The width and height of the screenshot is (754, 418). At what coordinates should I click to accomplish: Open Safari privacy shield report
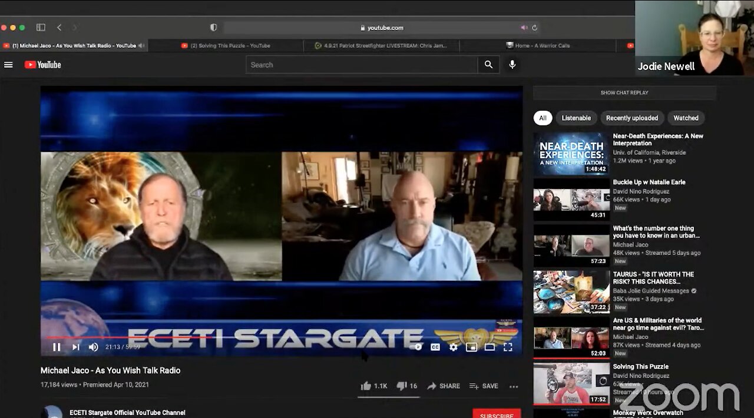(x=213, y=28)
